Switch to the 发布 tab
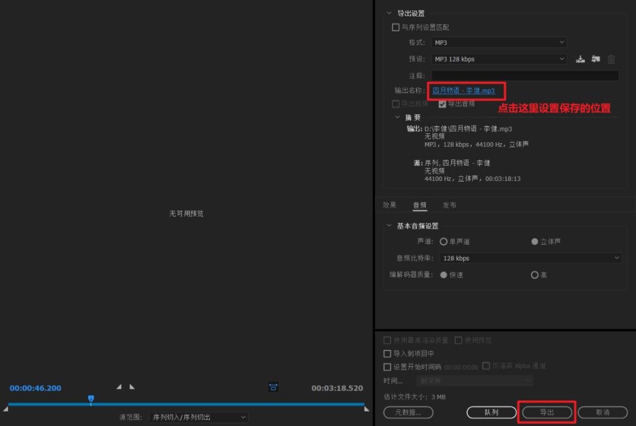636x426 pixels. 450,204
